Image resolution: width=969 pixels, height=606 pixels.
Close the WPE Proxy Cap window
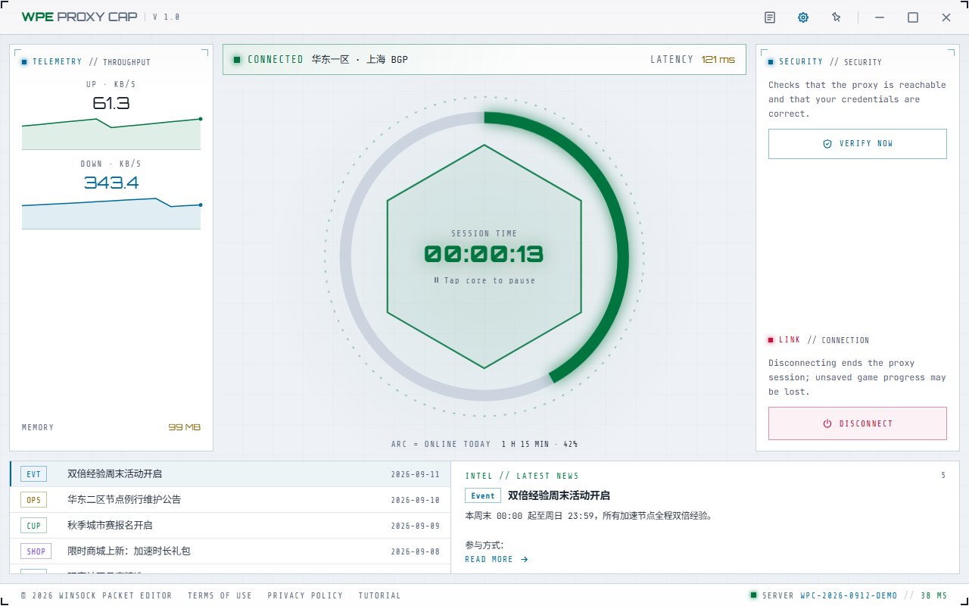point(946,17)
